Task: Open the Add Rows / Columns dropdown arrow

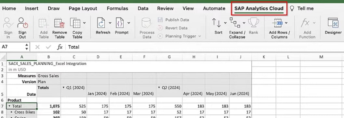Action: point(286,23)
